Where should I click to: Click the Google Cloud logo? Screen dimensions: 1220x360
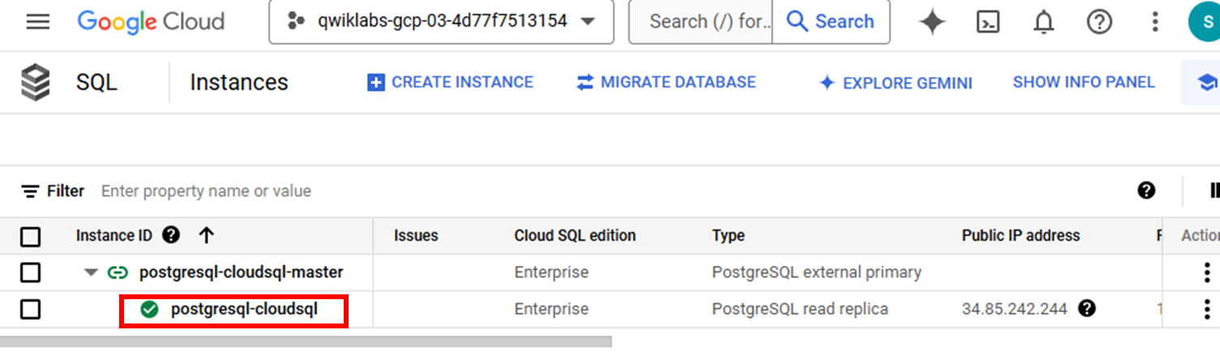click(151, 22)
